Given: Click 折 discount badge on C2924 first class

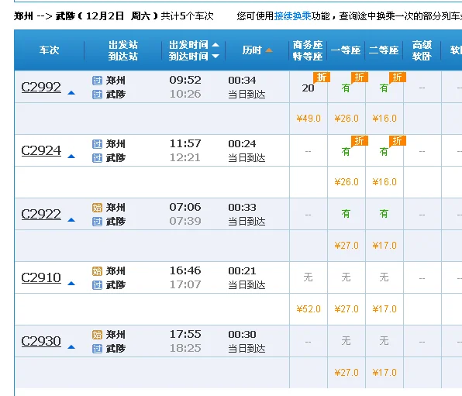Looking at the screenshot, I should [x=360, y=141].
